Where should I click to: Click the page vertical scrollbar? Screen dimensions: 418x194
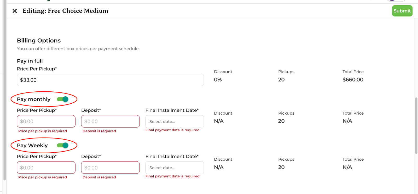416,126
